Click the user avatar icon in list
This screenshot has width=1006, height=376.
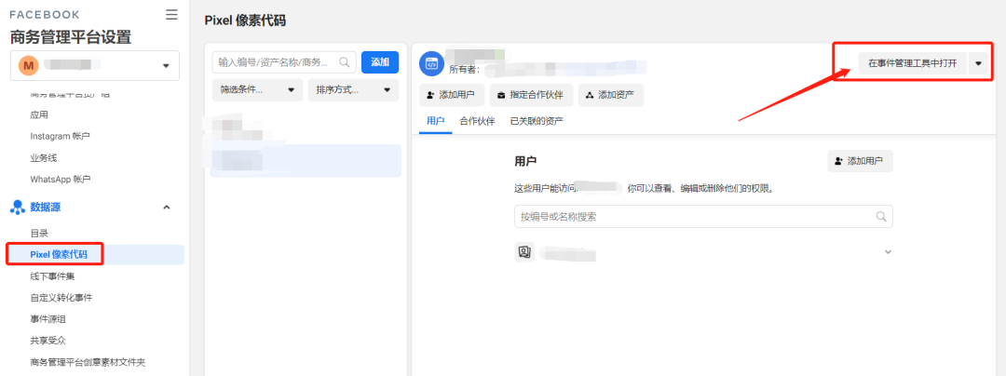coord(524,251)
